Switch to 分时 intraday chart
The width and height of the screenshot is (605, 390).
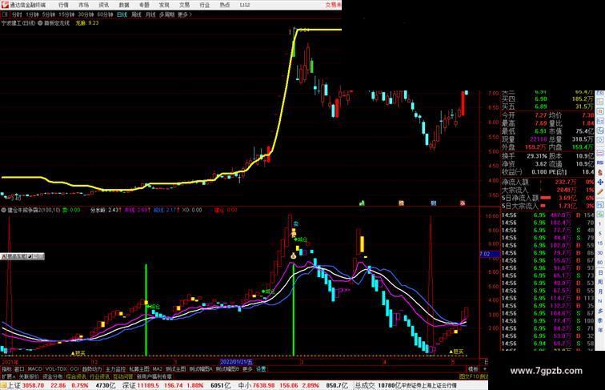click(17, 14)
